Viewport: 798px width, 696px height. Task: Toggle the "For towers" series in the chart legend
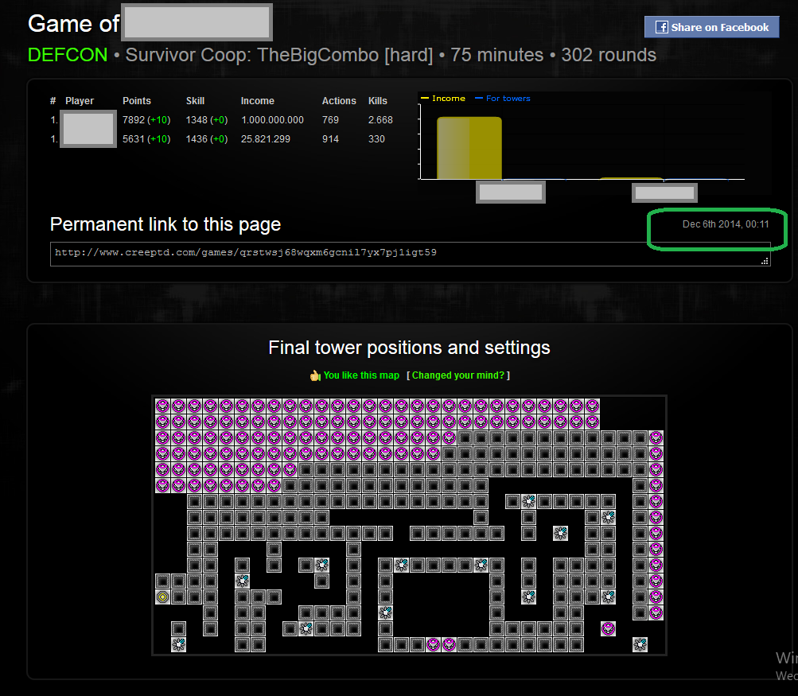click(507, 99)
